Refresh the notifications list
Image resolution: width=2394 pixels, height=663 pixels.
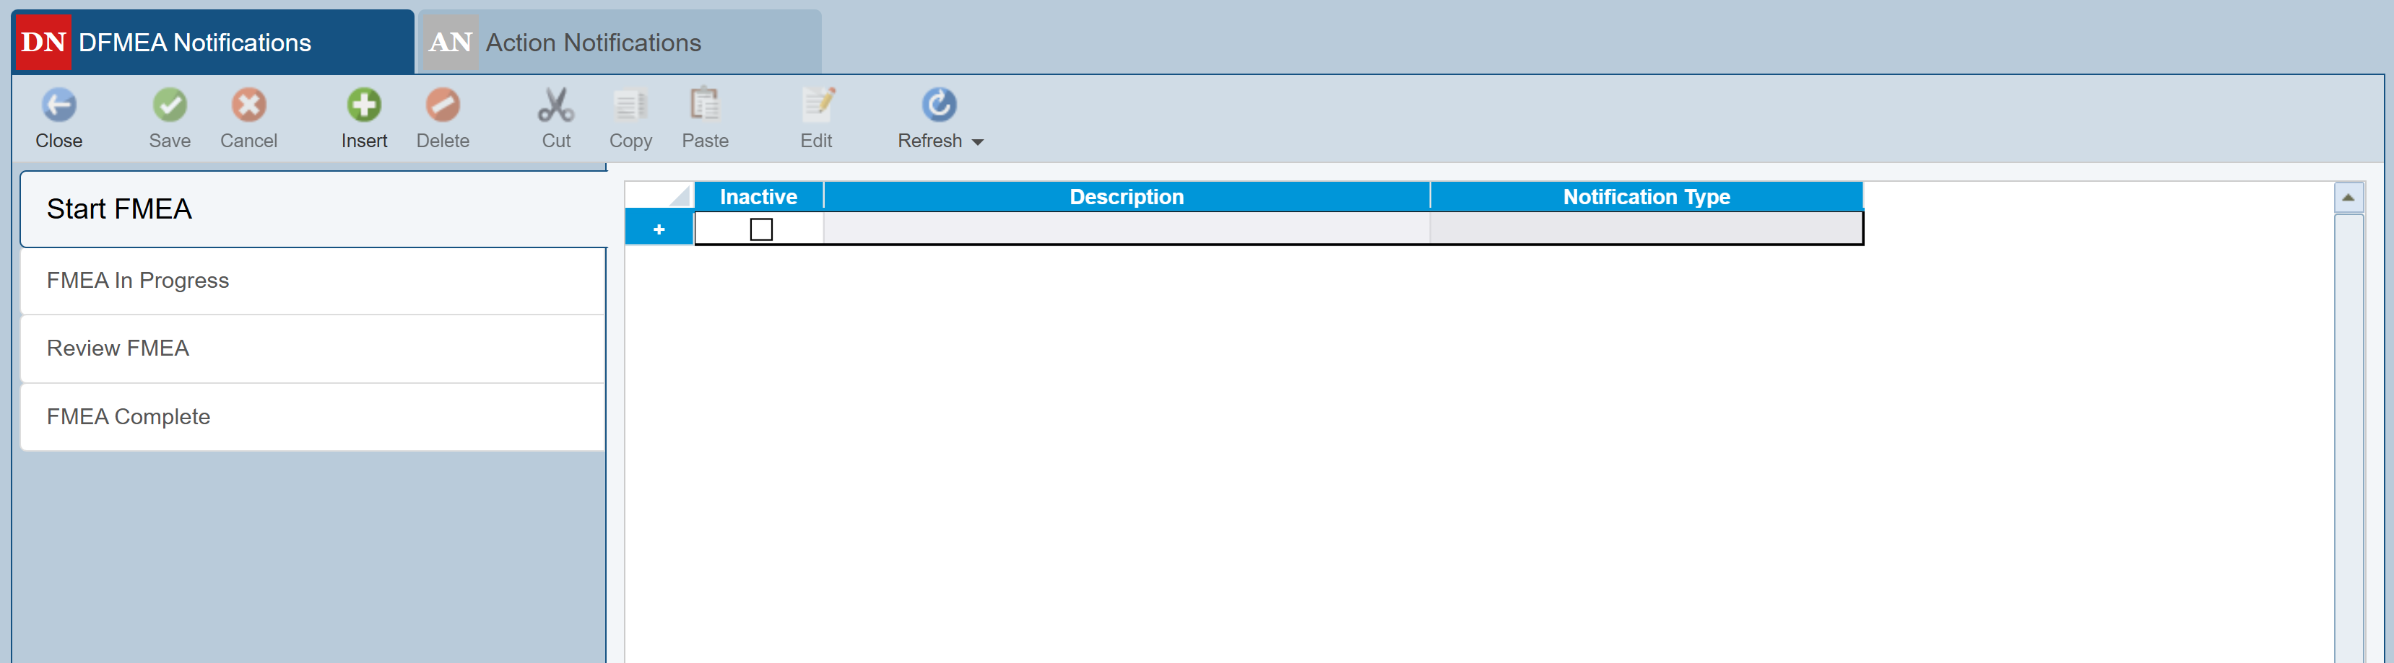(937, 106)
